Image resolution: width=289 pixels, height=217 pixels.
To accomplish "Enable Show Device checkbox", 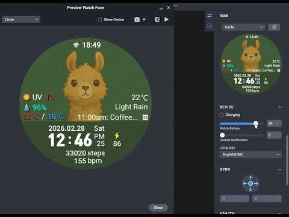I will pyautogui.click(x=100, y=20).
